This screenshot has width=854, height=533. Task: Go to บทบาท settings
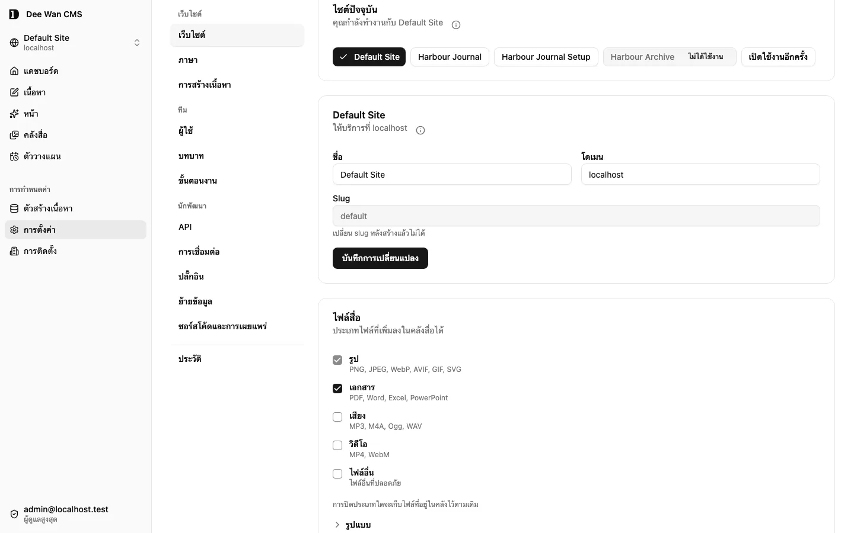click(237, 156)
